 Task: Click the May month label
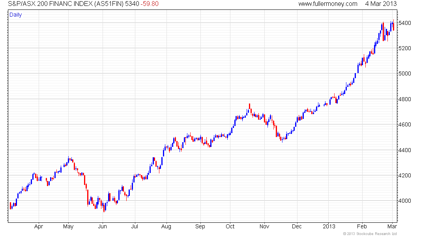[68, 227]
